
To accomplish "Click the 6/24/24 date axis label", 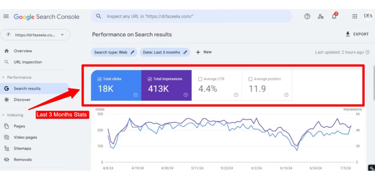I will pos(316,168).
